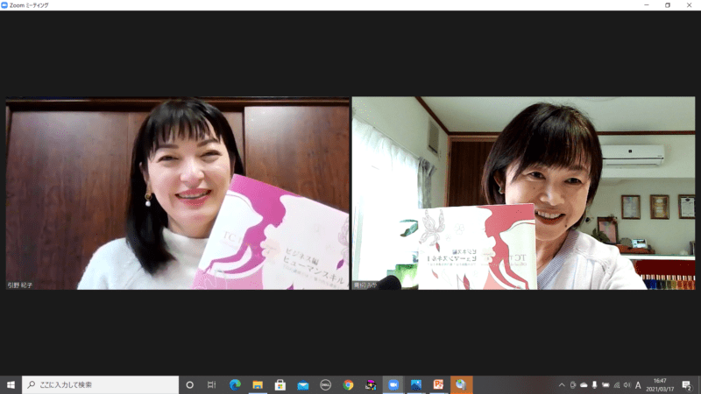Open the Wi-Fi network flyout

[x=616, y=384]
